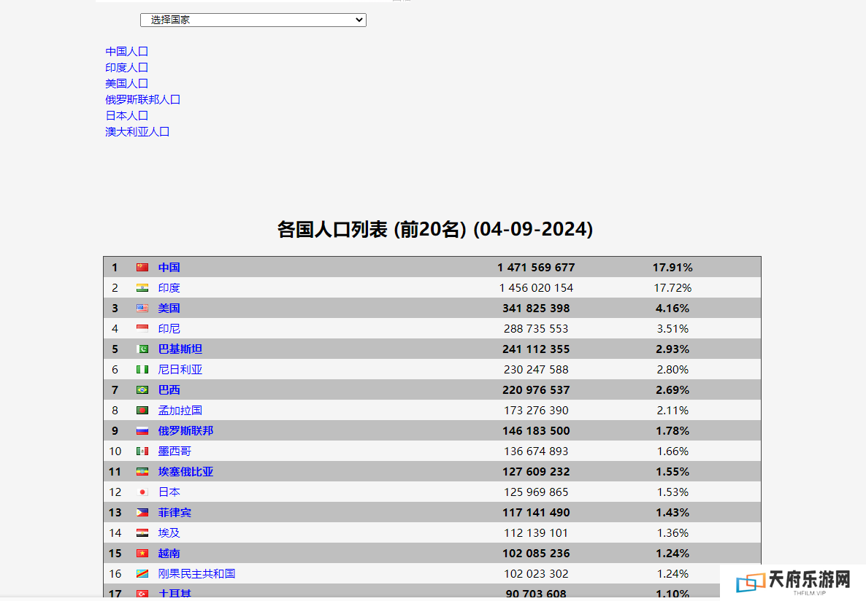Viewport: 866px width, 601px height.
Task: Select the value 173 276 390
Action: 536,410
